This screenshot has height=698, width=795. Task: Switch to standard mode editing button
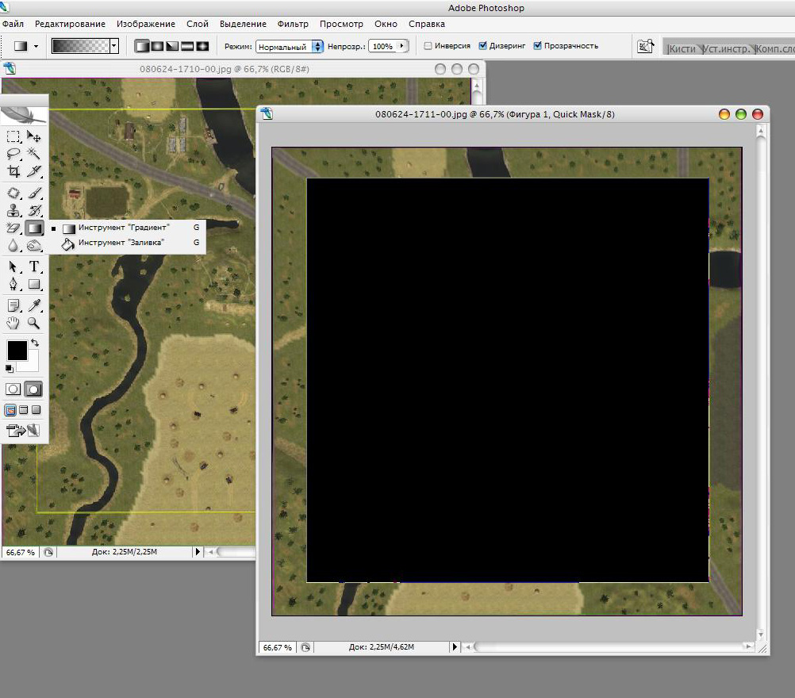(13, 389)
